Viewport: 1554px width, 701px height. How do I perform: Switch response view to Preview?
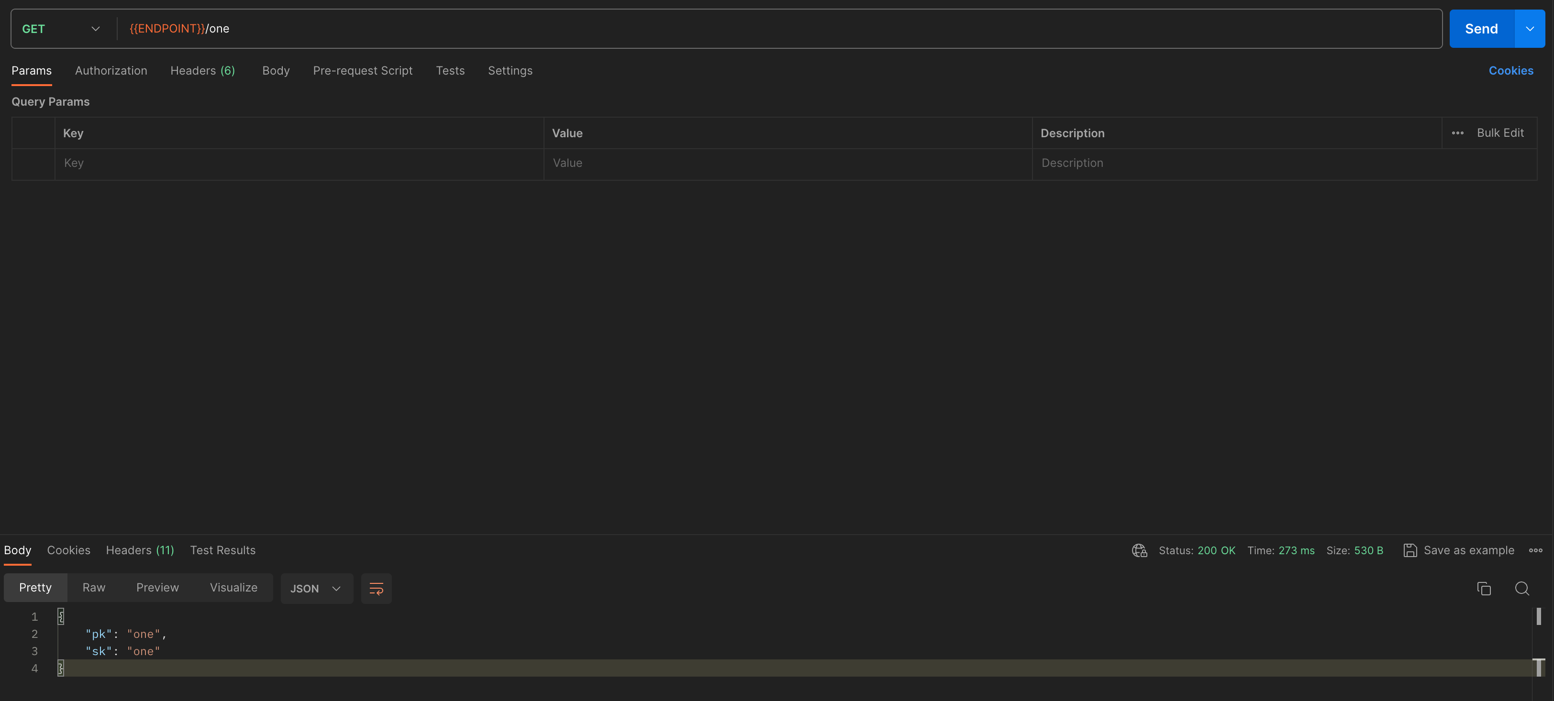157,588
